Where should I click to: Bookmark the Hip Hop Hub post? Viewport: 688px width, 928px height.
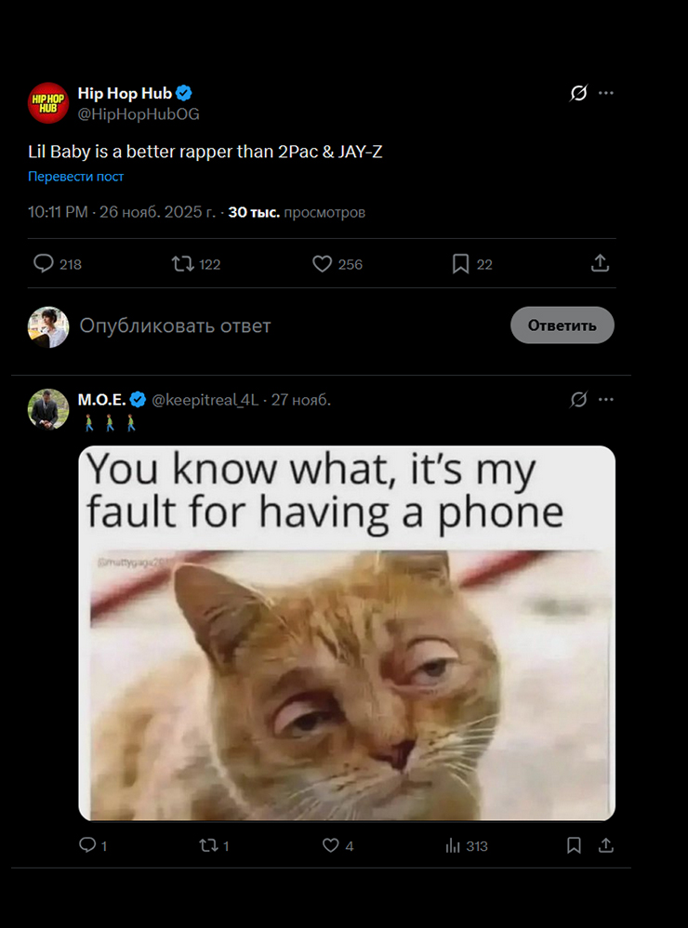(461, 264)
